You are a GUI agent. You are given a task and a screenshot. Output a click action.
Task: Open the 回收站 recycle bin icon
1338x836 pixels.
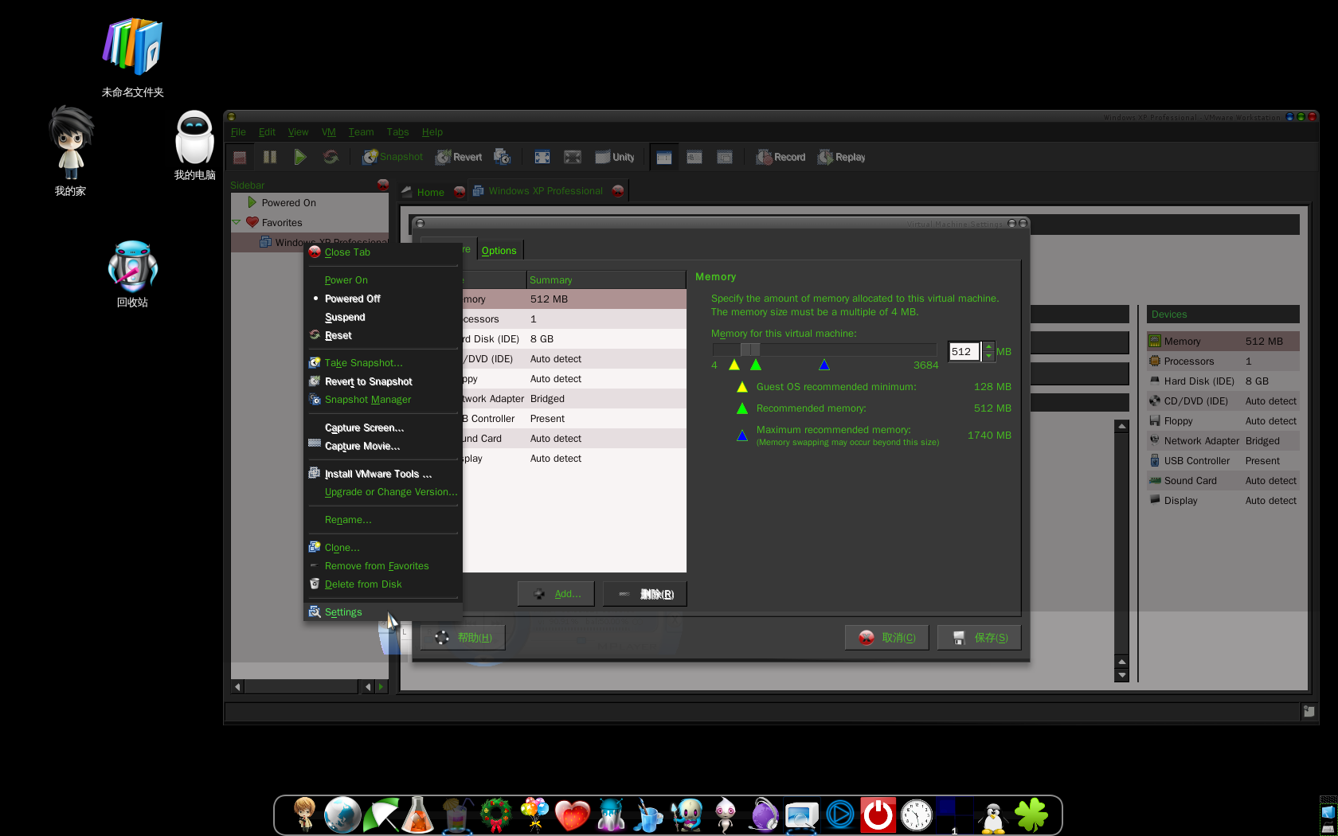click(132, 274)
